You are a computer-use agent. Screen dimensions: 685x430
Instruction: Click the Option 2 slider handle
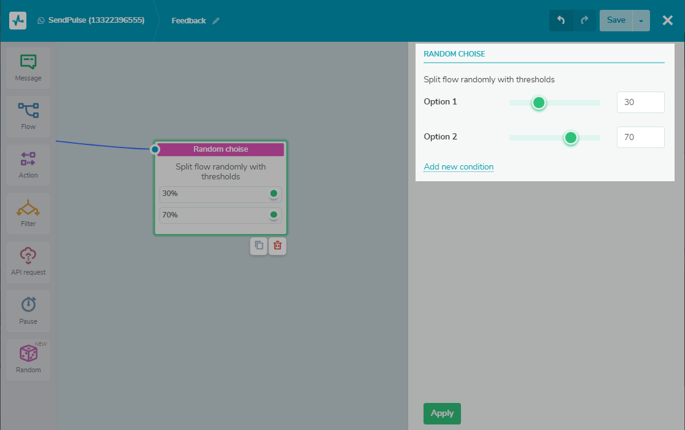570,138
